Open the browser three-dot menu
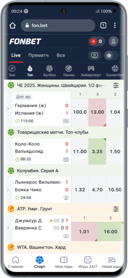This screenshot has width=128, height=278. coord(115,25)
